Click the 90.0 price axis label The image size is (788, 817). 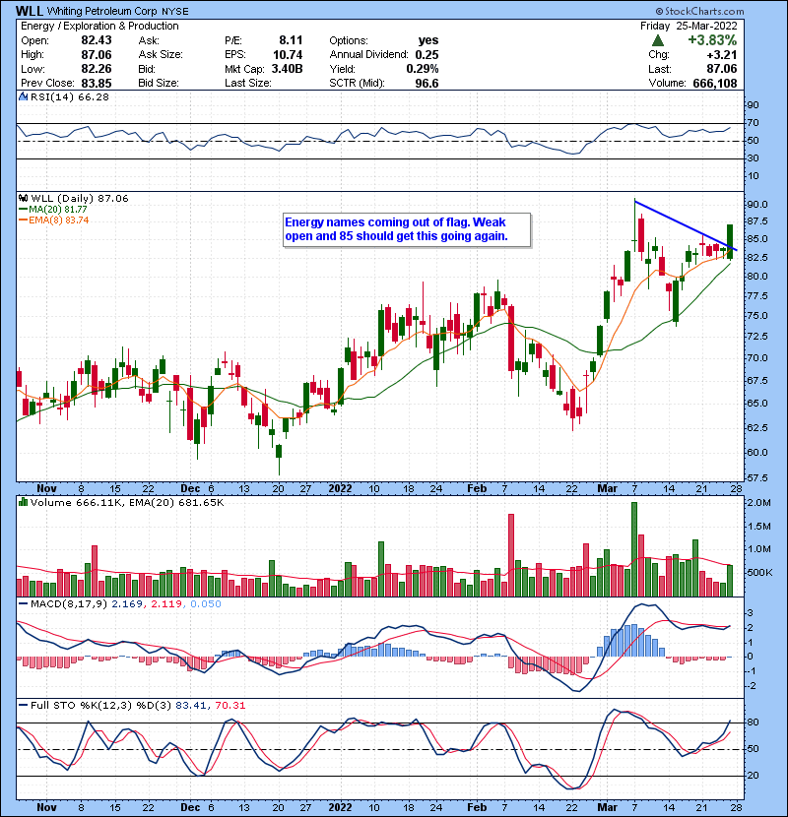click(x=756, y=205)
